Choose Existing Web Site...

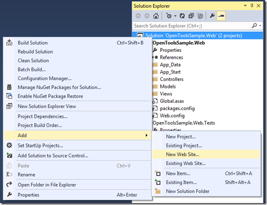[x=206, y=164]
